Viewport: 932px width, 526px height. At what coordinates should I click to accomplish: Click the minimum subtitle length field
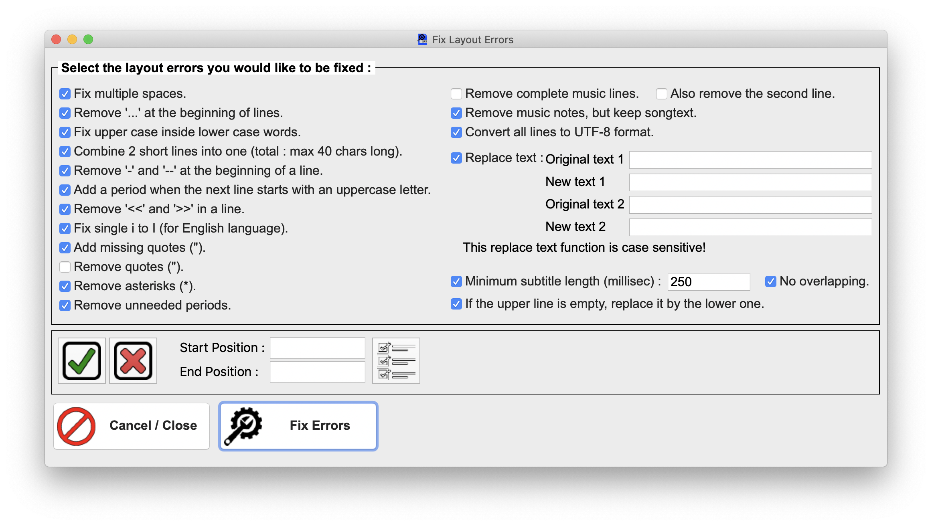708,282
